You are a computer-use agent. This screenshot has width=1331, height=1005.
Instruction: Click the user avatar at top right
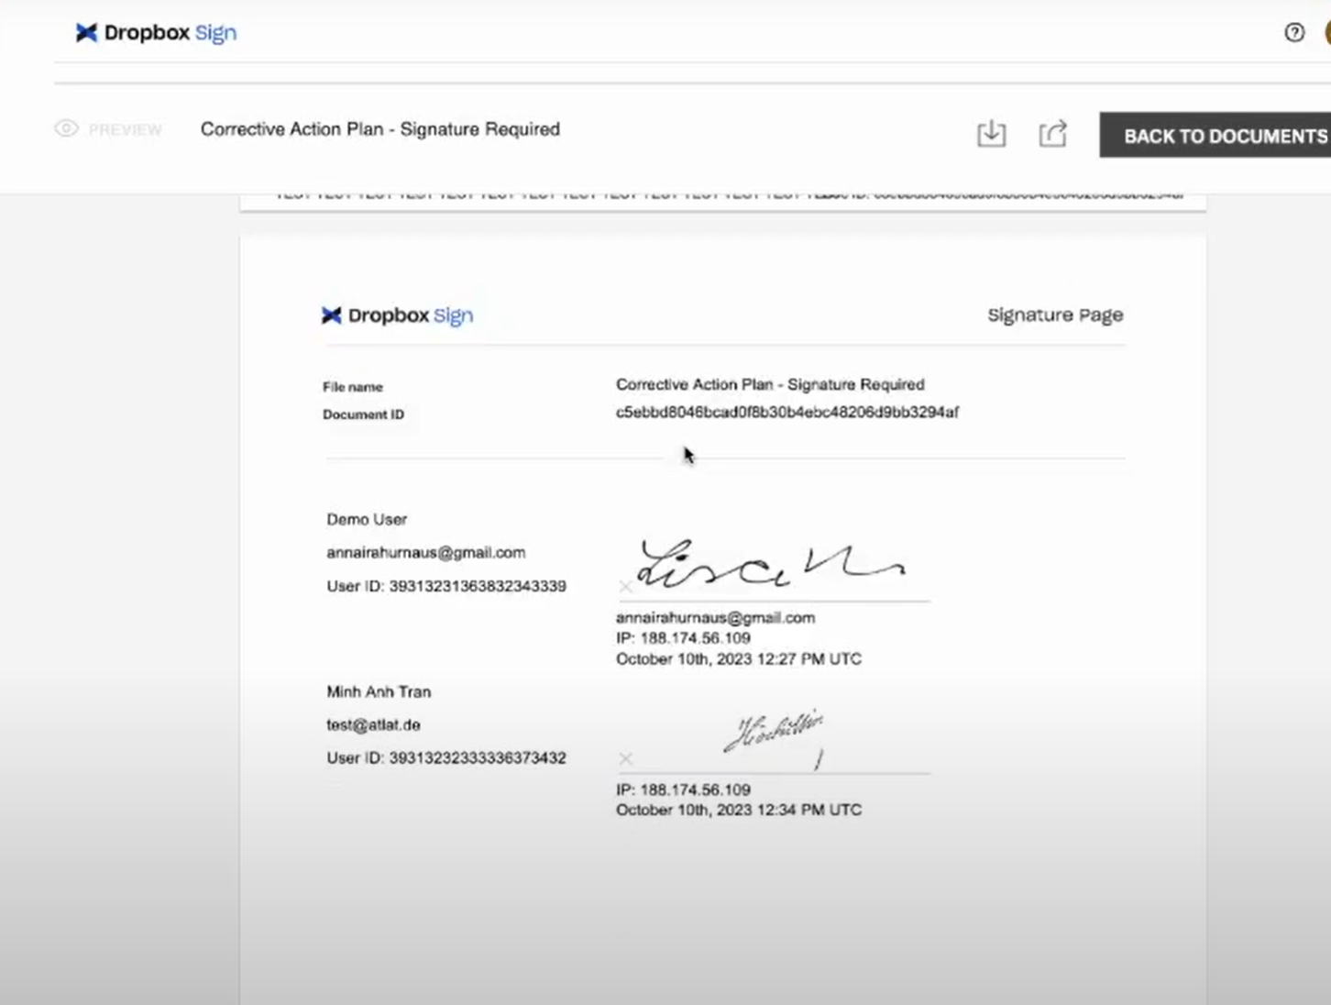click(1326, 33)
